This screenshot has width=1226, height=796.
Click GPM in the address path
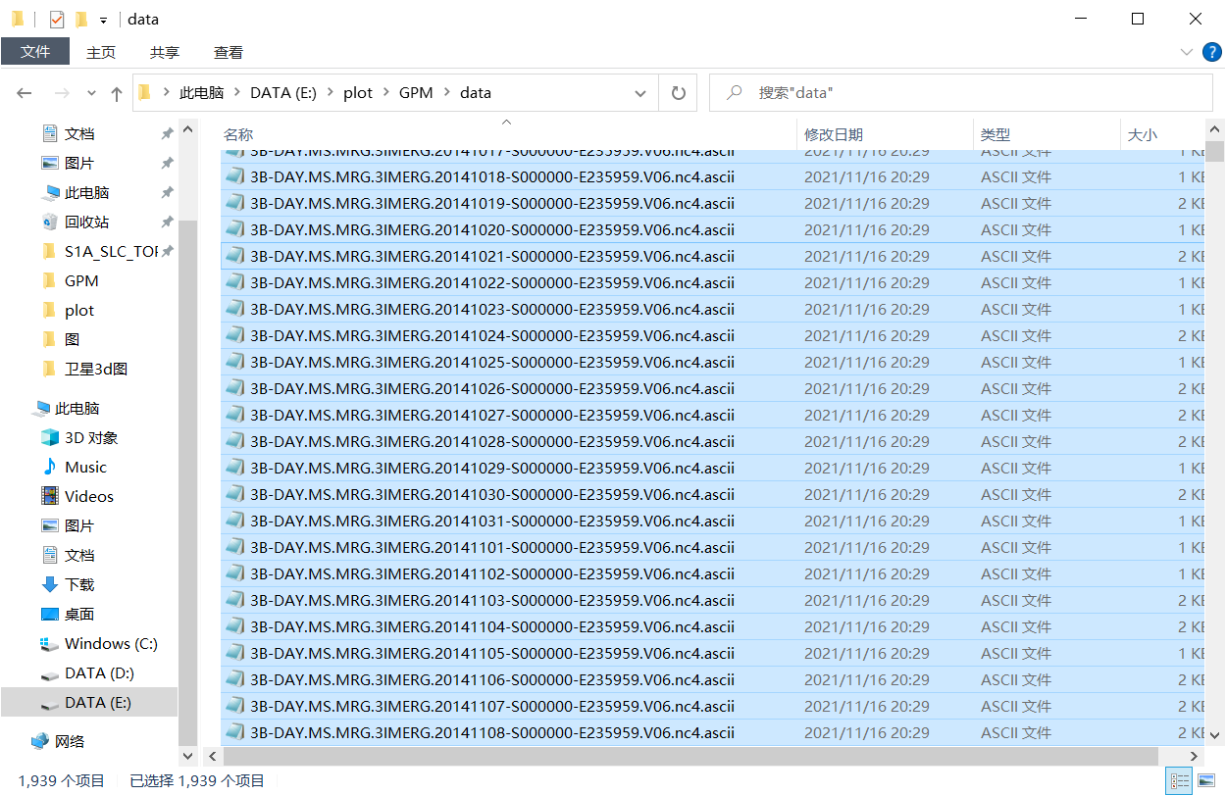[x=416, y=93]
